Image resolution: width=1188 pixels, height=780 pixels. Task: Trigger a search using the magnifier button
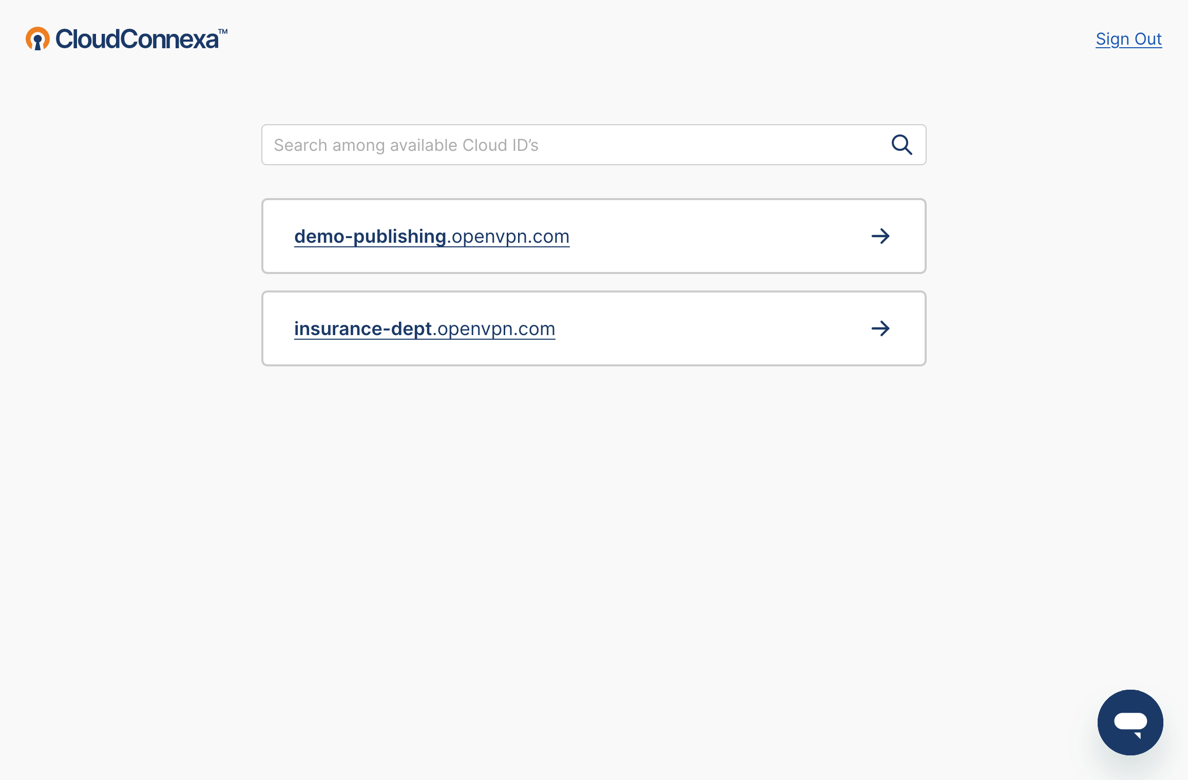(x=902, y=145)
